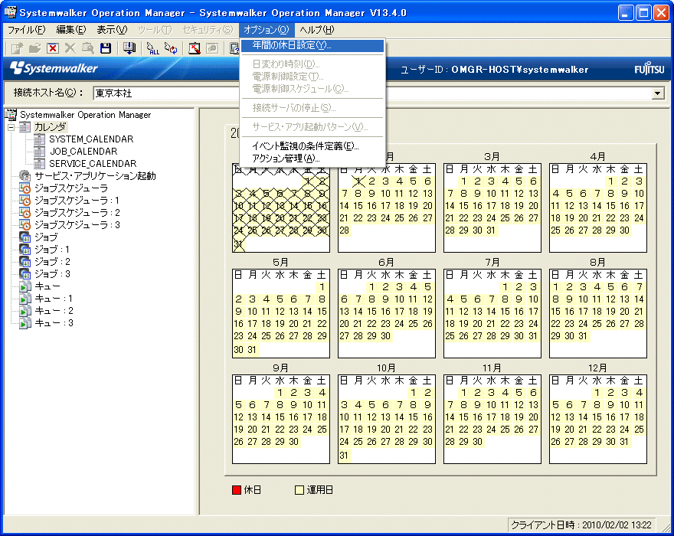
Task: Choose 年間の休日設定(Y)... menu entry
Action: (312, 45)
